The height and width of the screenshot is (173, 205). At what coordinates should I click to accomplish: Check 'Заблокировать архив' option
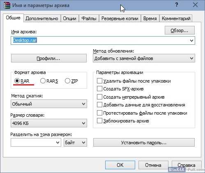point(99,121)
